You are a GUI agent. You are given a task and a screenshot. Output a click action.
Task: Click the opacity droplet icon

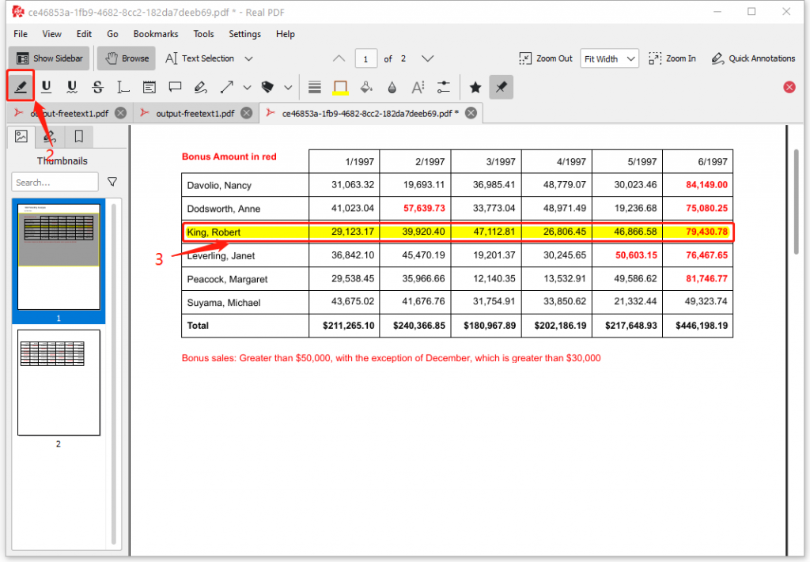click(392, 87)
